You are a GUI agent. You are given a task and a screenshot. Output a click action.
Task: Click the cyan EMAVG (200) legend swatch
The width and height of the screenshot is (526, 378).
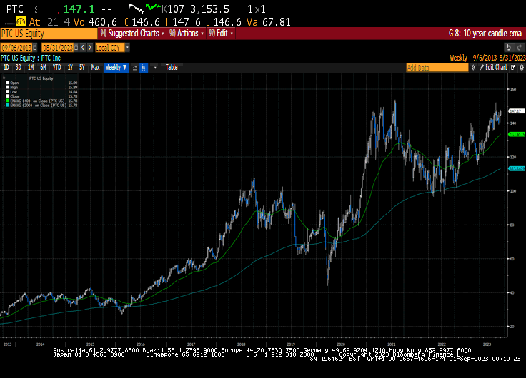[x=7, y=105]
